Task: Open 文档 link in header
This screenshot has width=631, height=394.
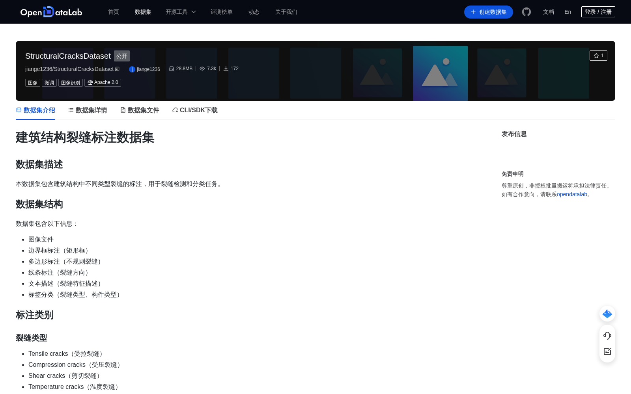Action: pos(549,12)
